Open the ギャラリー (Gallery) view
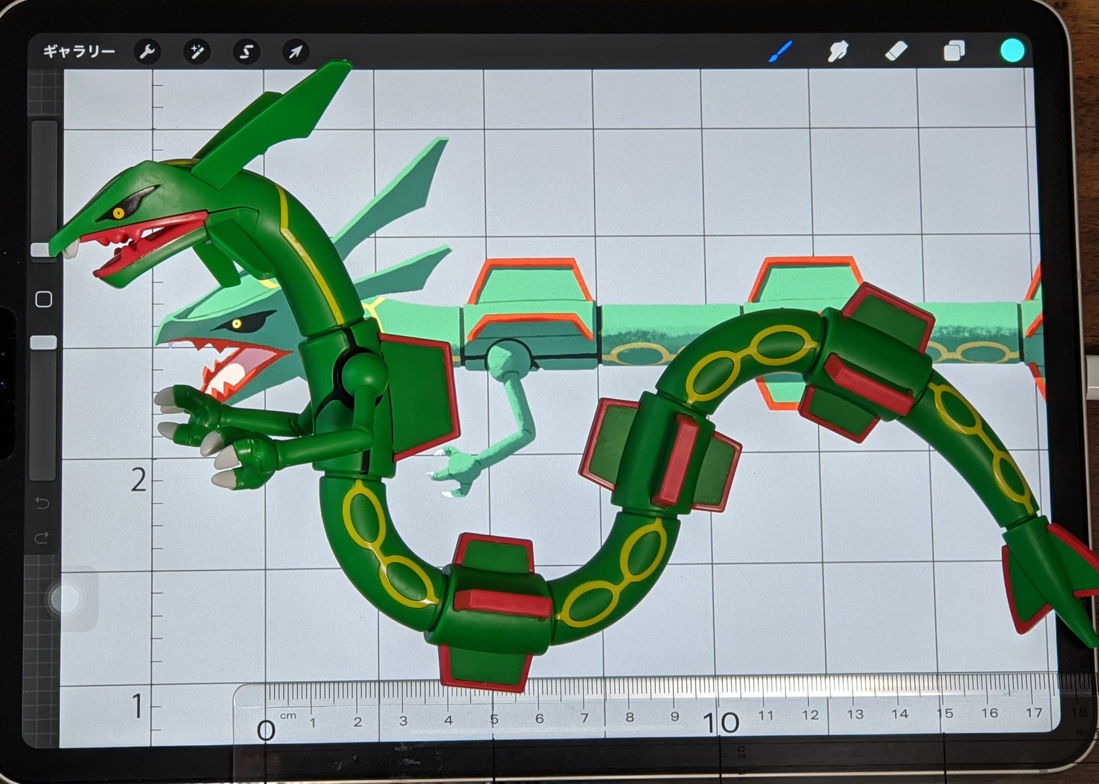The image size is (1099, 784). 79,51
